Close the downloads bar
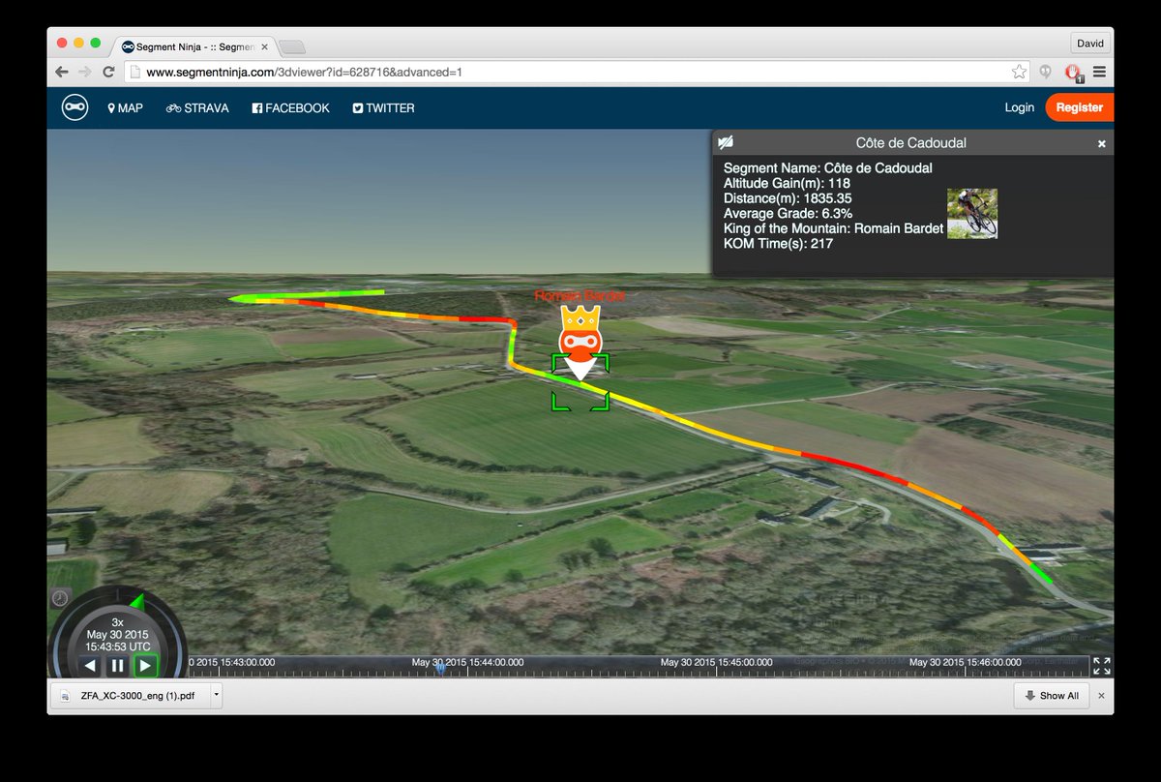1161x782 pixels. pos(1101,696)
